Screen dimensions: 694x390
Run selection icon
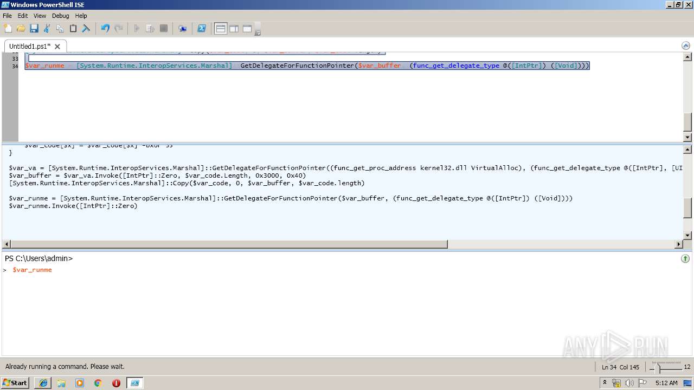[150, 28]
